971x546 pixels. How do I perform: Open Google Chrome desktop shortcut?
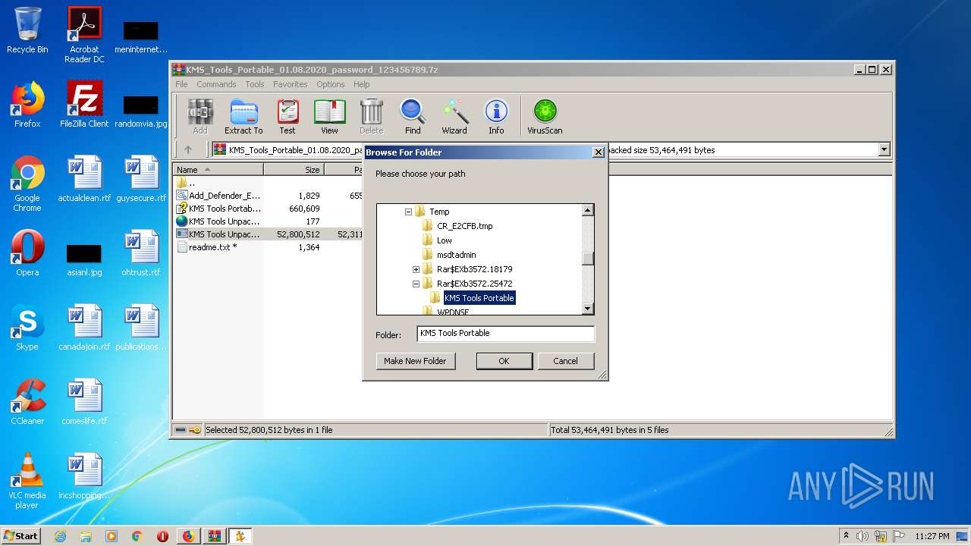[27, 184]
